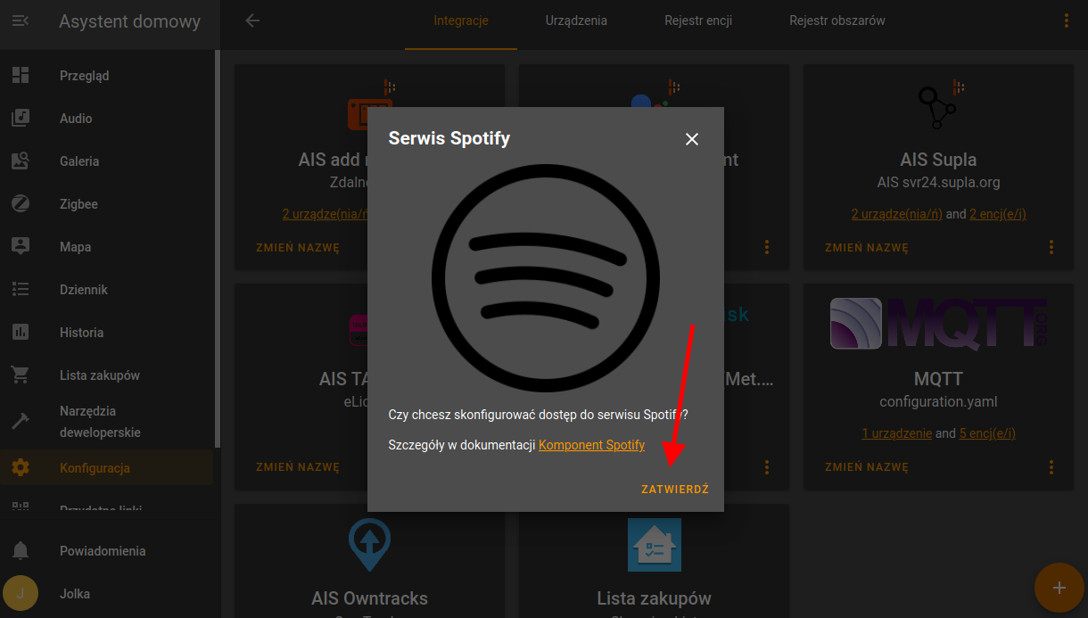Close the Serwis Spotify dialog

tap(692, 139)
